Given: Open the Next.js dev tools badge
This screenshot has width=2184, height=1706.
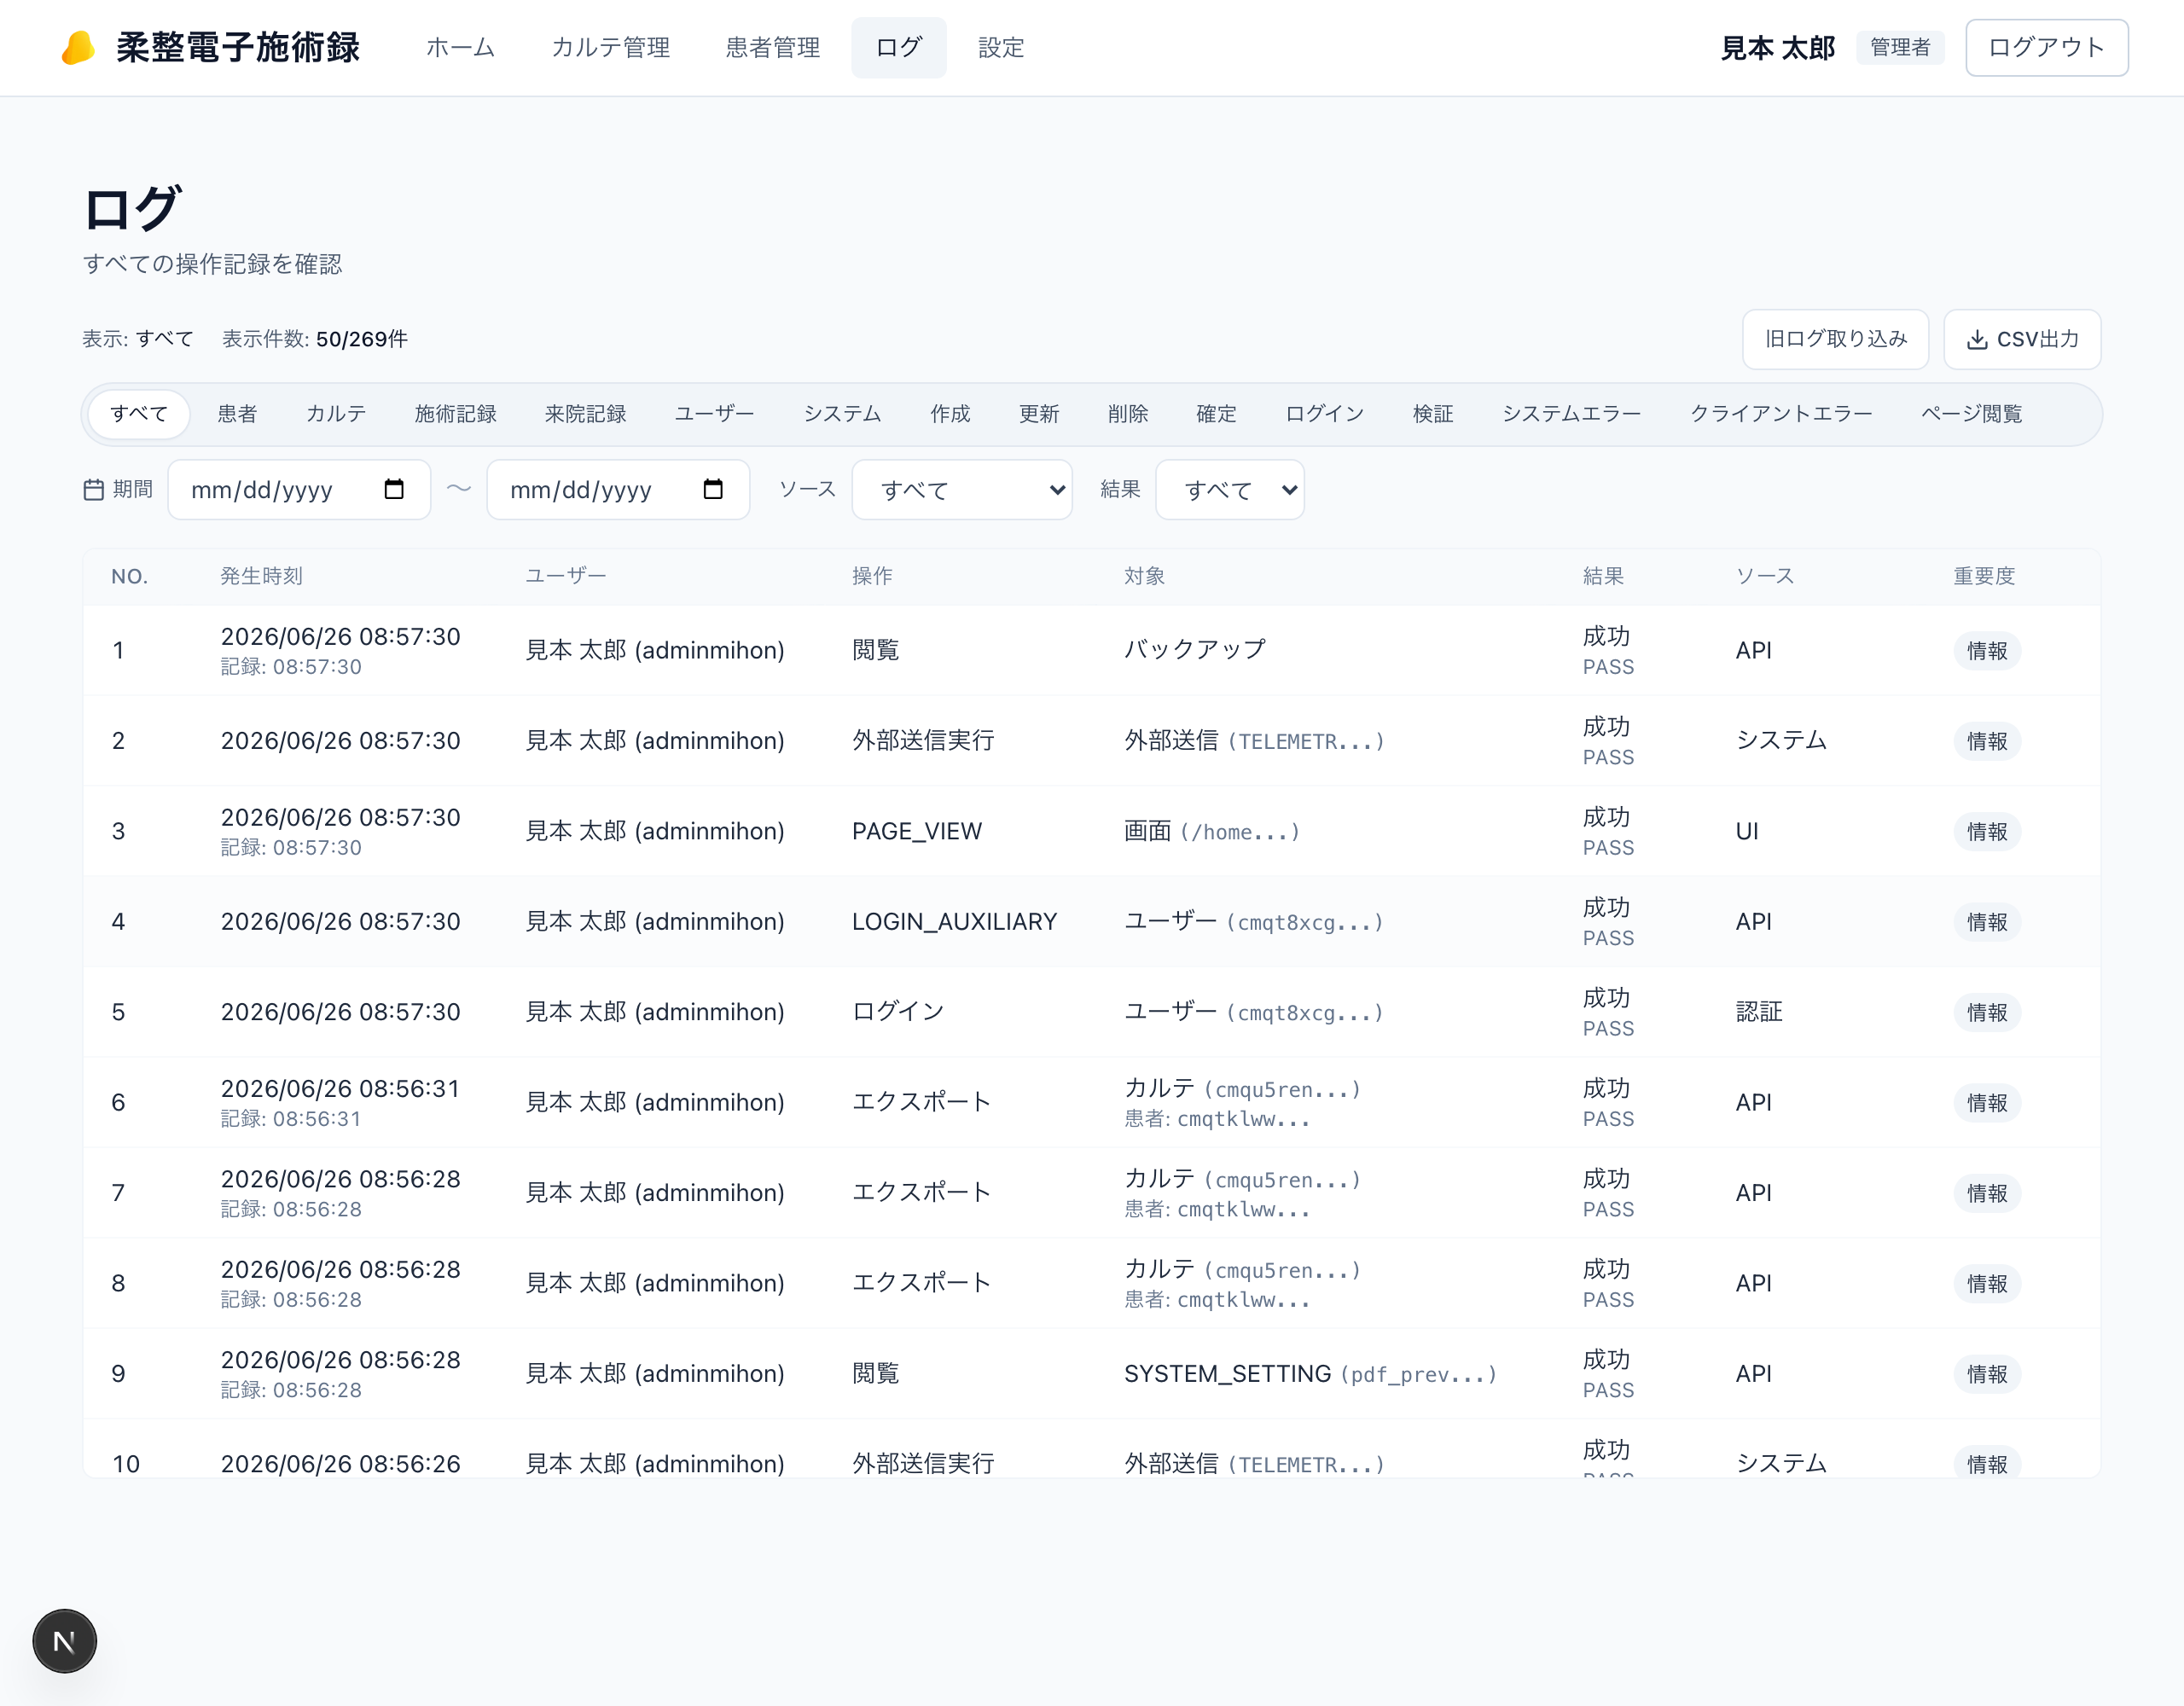Looking at the screenshot, I should click(65, 1641).
